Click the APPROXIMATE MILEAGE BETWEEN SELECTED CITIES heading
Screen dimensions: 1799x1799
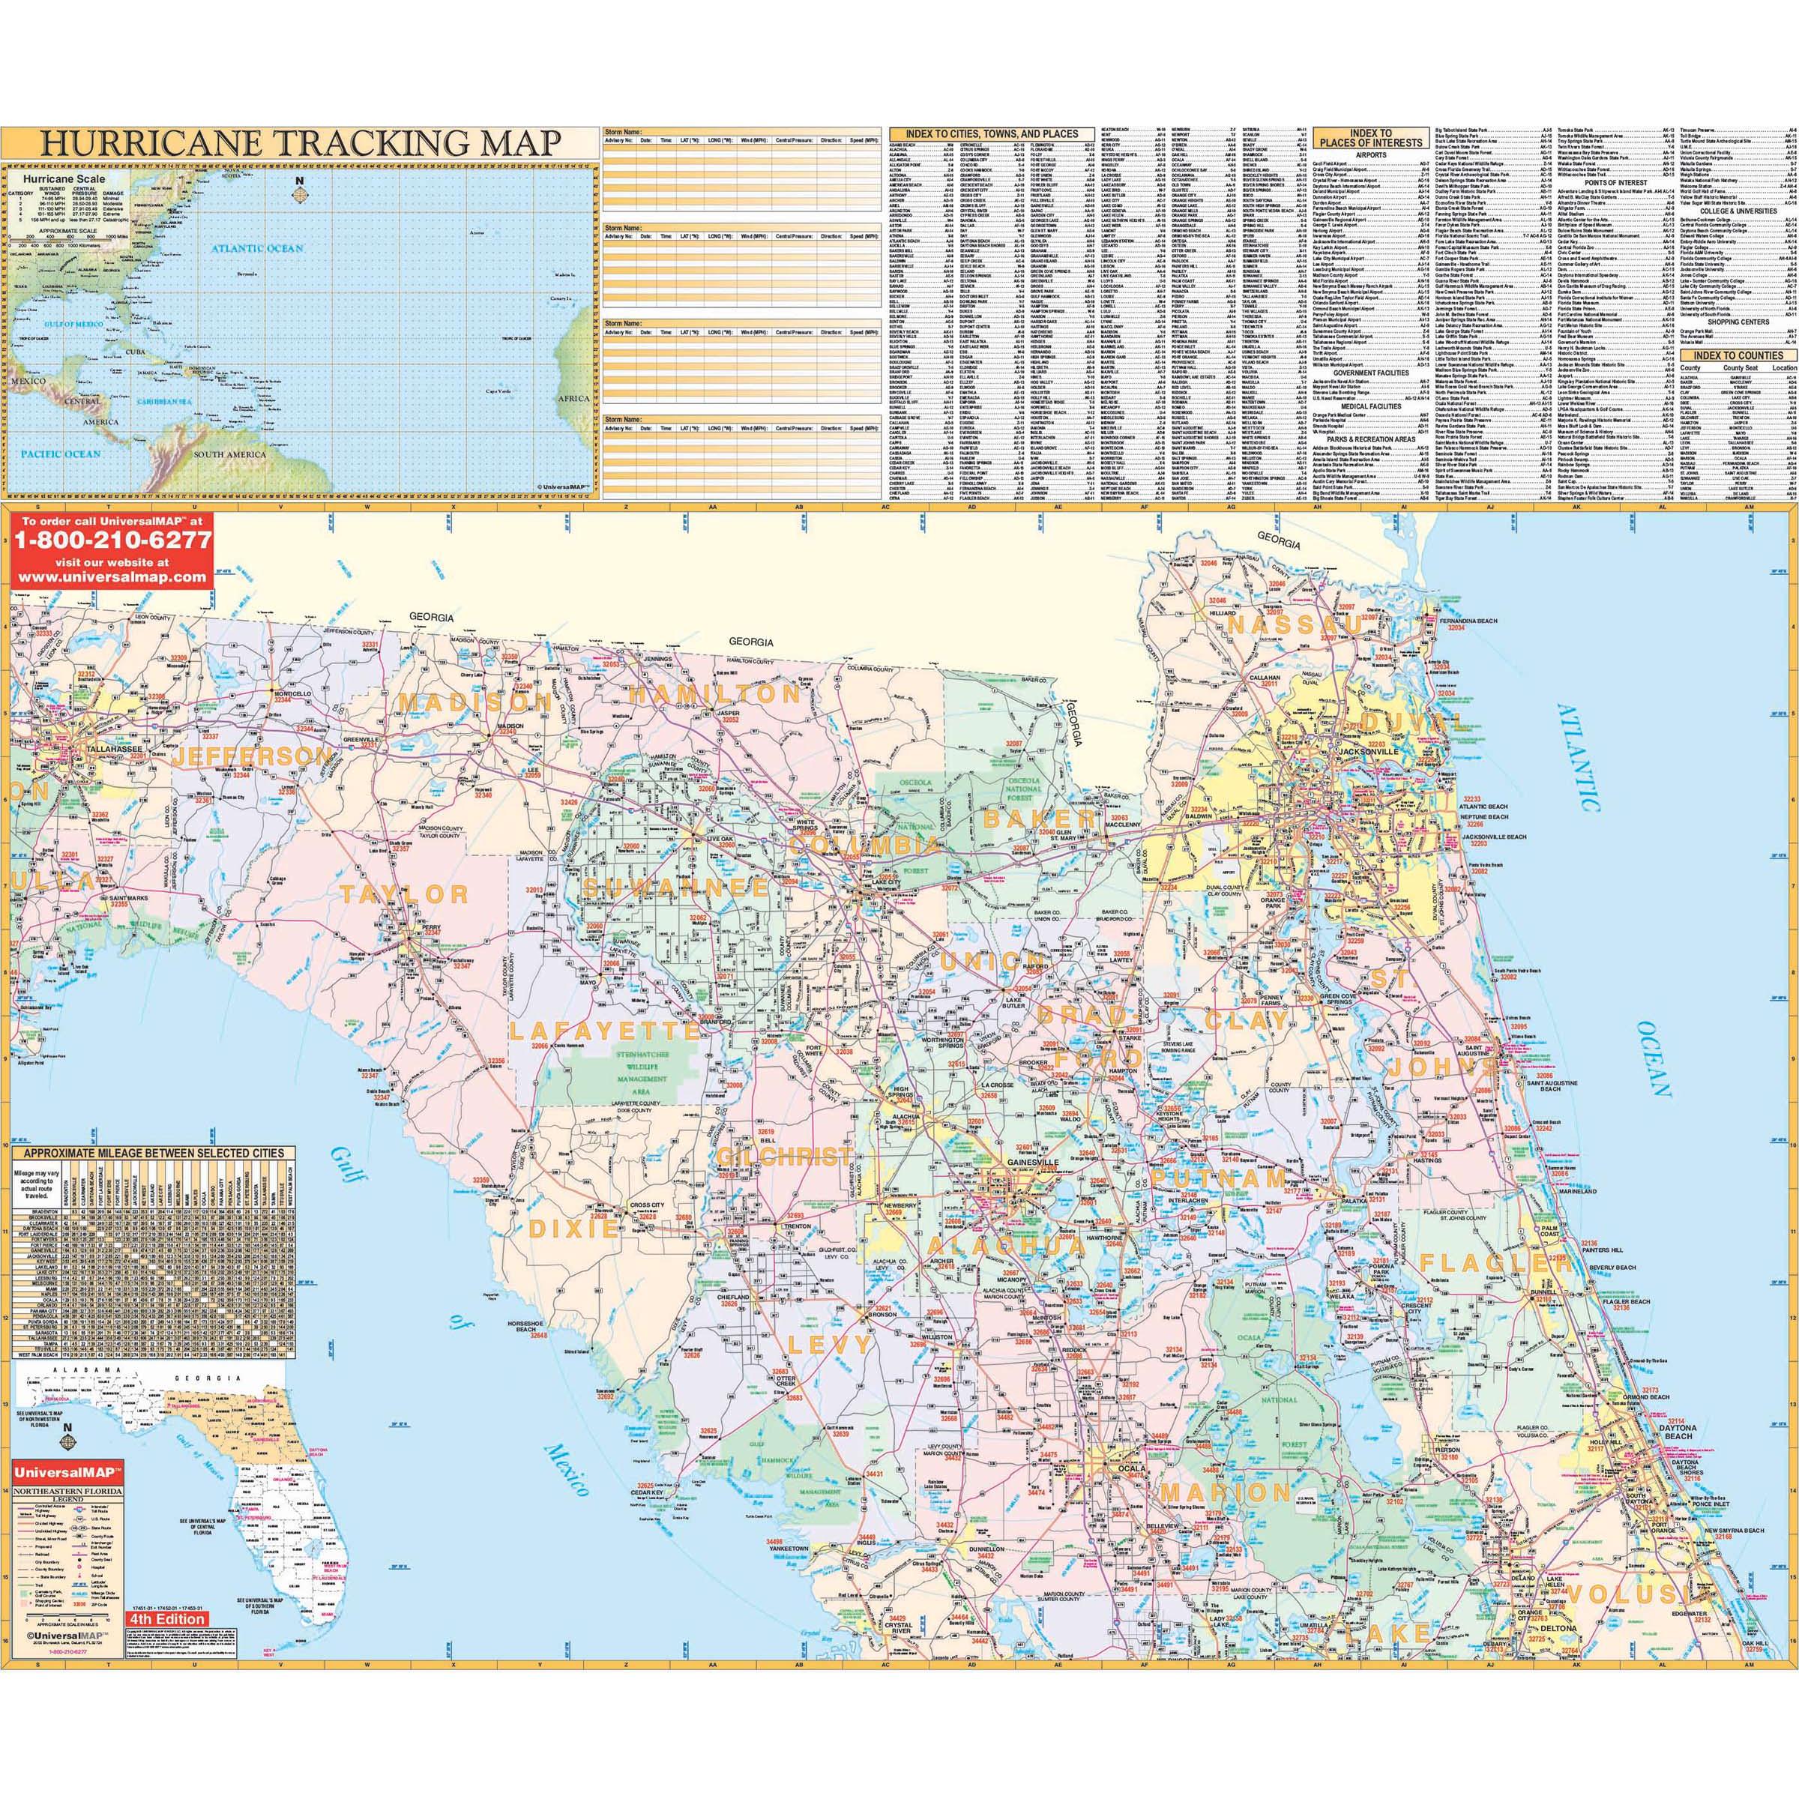[x=153, y=1154]
